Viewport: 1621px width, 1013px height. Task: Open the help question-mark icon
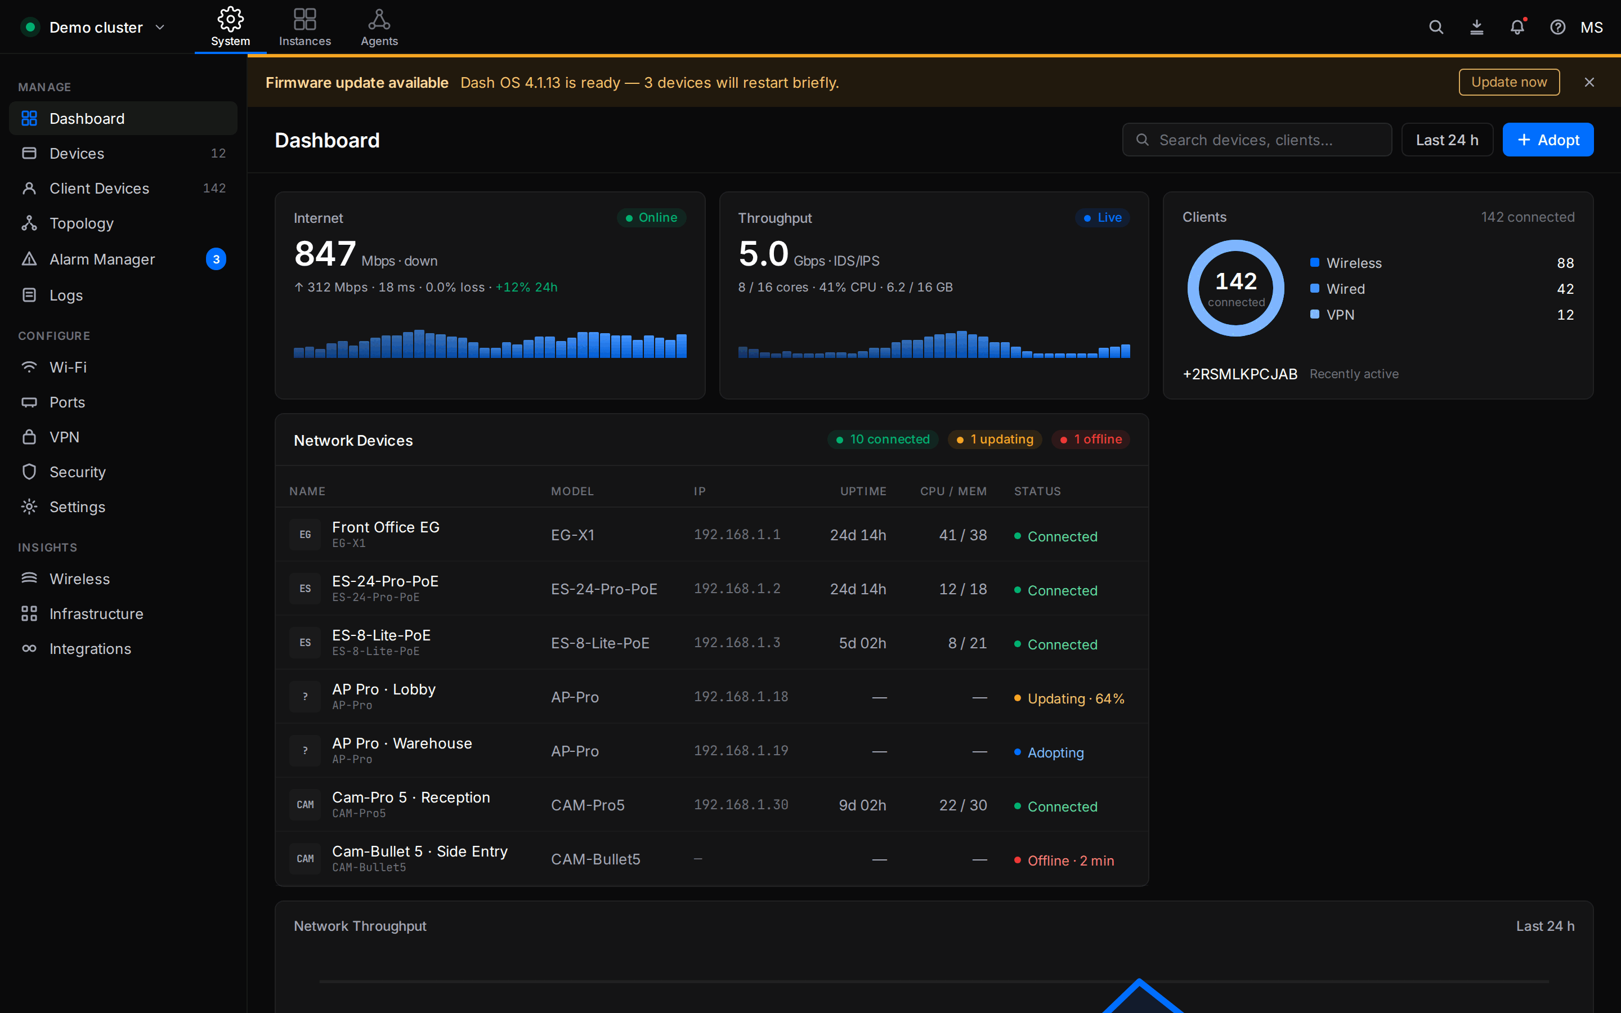point(1557,27)
